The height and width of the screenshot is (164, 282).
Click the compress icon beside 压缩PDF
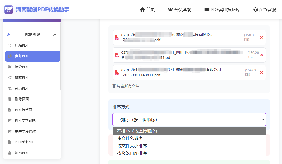[x=10, y=45]
